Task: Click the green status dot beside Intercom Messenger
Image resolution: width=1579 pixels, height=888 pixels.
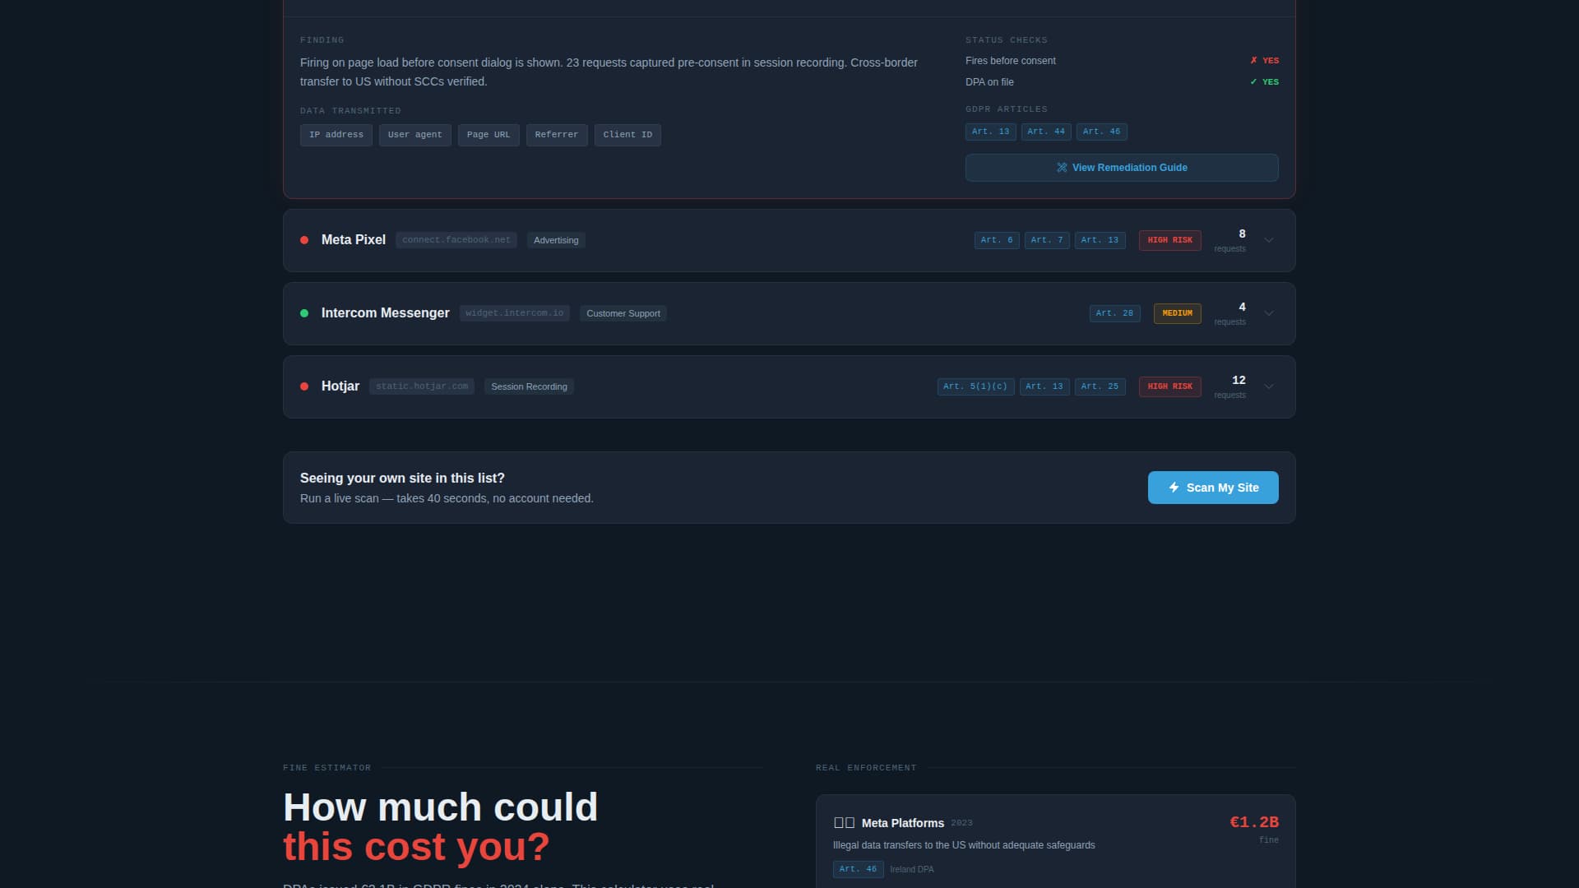Action: (304, 313)
